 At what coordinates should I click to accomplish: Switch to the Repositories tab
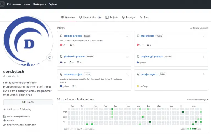tap(90, 17)
